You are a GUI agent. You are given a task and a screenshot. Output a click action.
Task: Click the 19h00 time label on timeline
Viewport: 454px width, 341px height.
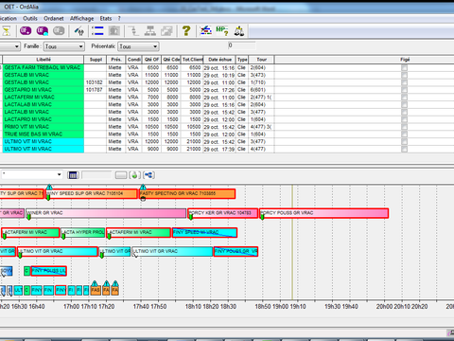point(280,307)
